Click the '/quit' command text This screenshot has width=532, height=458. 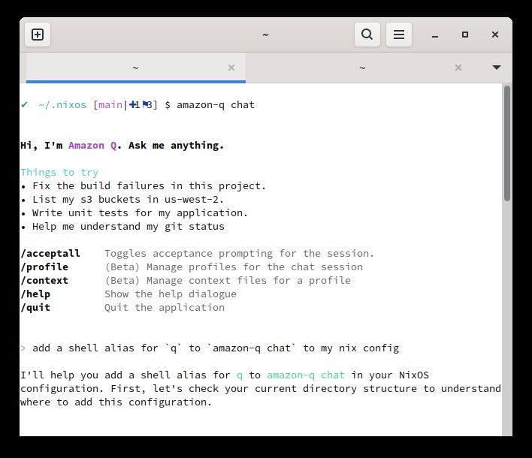pos(35,308)
